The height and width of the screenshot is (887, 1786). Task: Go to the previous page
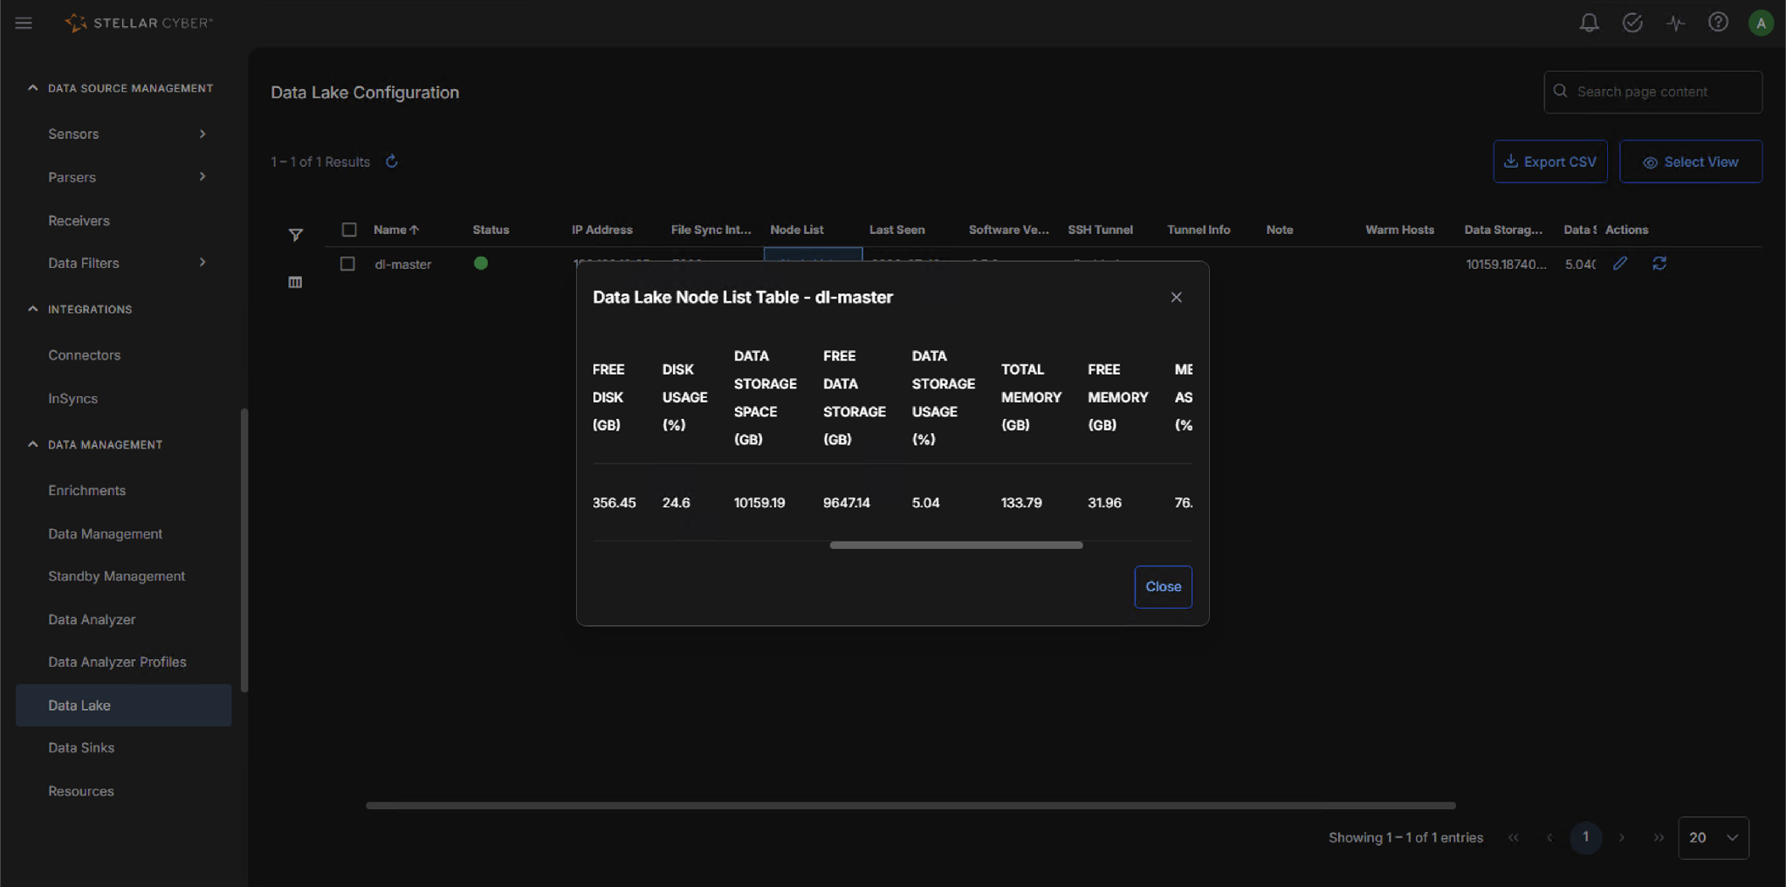[1550, 838]
